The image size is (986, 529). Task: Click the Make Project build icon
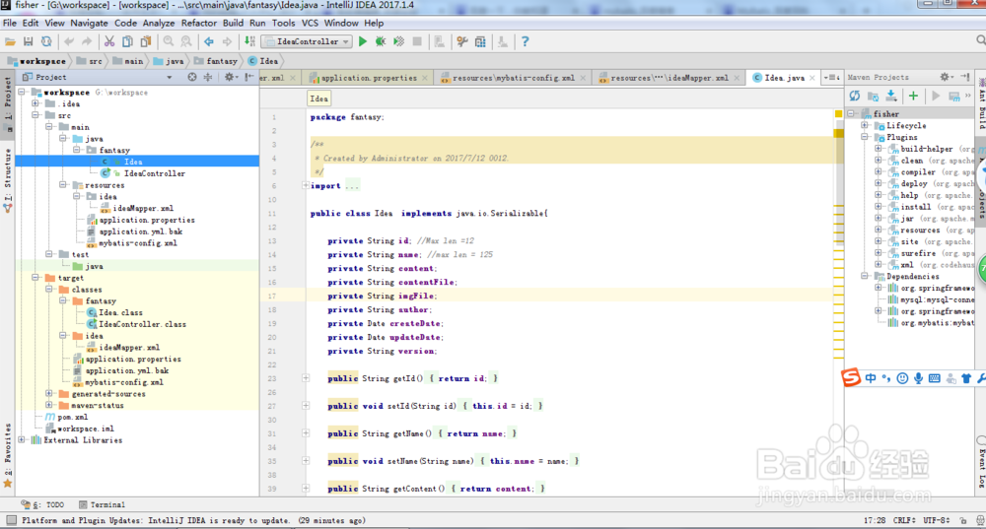(249, 42)
